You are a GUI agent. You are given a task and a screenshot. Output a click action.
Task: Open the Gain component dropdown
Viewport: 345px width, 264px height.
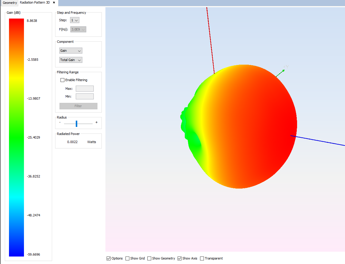pos(70,50)
